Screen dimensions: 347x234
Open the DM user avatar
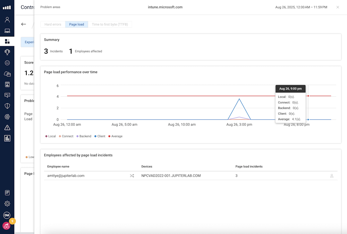click(7, 215)
